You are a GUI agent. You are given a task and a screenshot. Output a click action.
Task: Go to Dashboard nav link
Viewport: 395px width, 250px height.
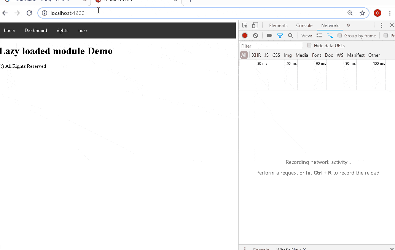click(x=36, y=30)
